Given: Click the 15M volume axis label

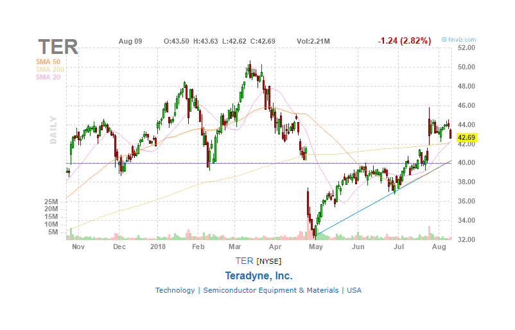Looking at the screenshot, I should 51,217.
